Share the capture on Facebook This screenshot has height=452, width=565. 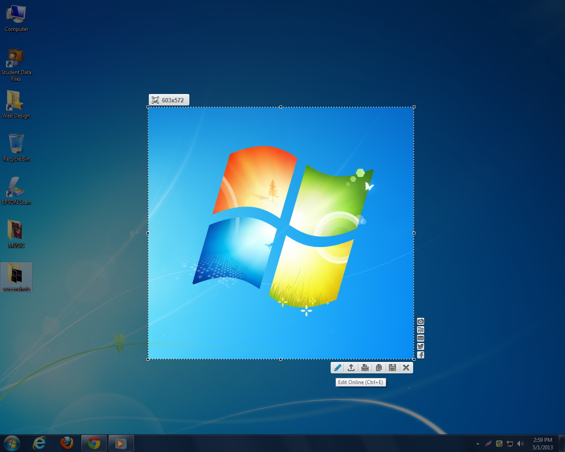[x=420, y=355]
